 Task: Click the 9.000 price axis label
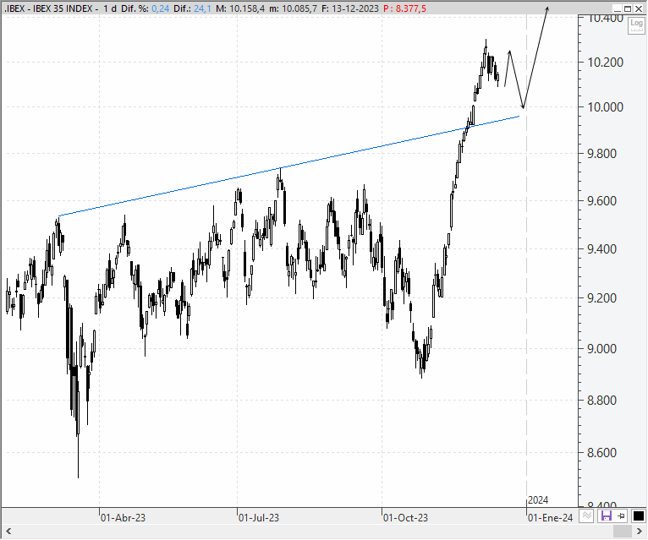point(601,349)
